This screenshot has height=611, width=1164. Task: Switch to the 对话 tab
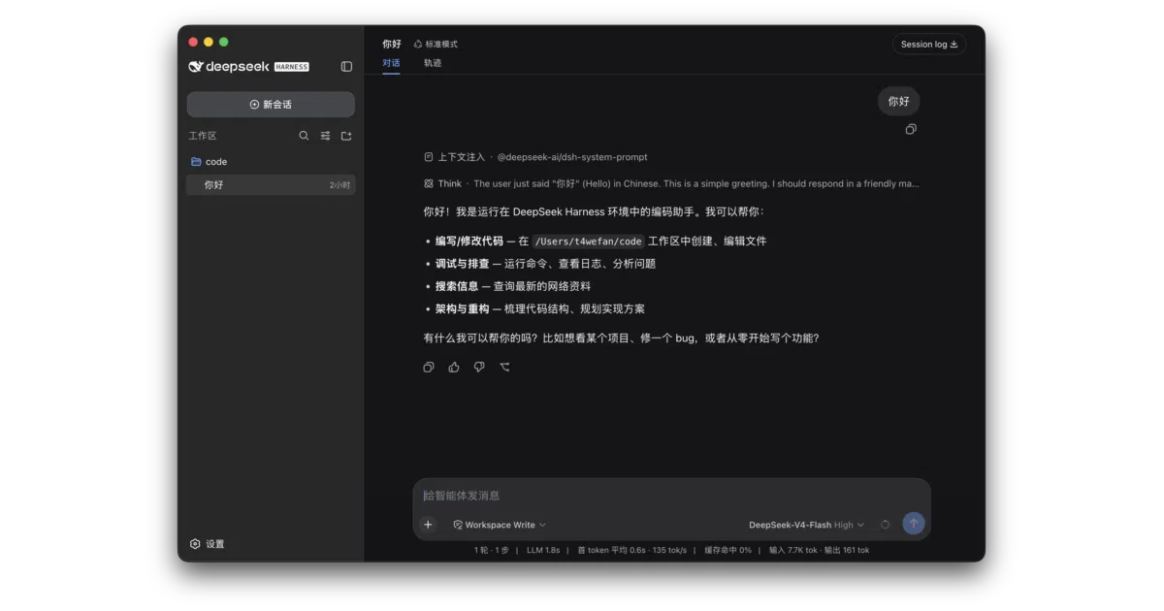click(x=391, y=63)
